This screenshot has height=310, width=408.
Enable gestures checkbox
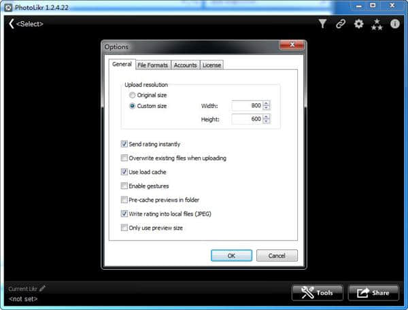pyautogui.click(x=124, y=186)
